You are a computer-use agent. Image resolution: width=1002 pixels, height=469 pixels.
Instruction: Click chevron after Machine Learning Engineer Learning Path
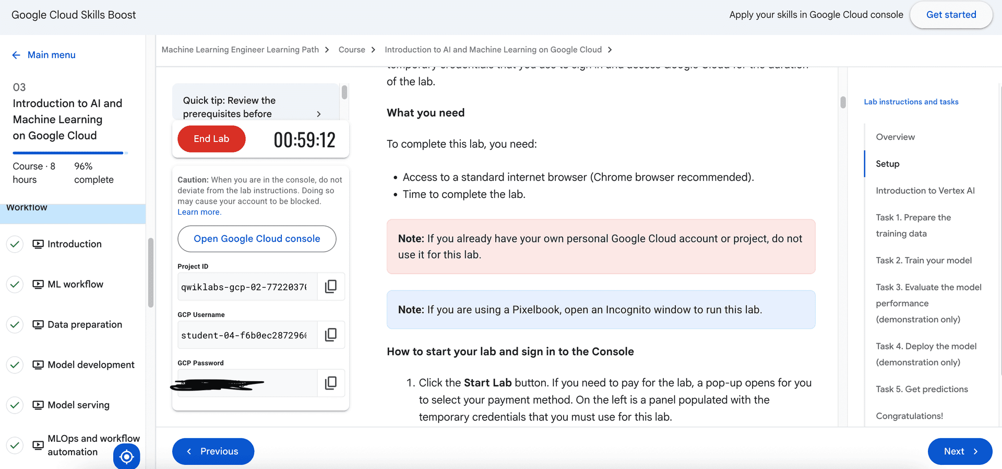click(327, 50)
